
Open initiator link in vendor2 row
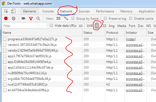click(135, 50)
